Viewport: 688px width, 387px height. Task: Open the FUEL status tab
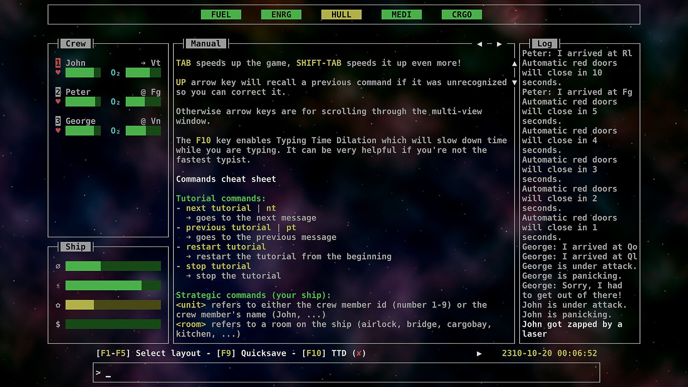(x=221, y=15)
